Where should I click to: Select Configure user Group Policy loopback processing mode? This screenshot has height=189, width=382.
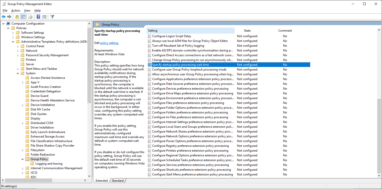189,70
